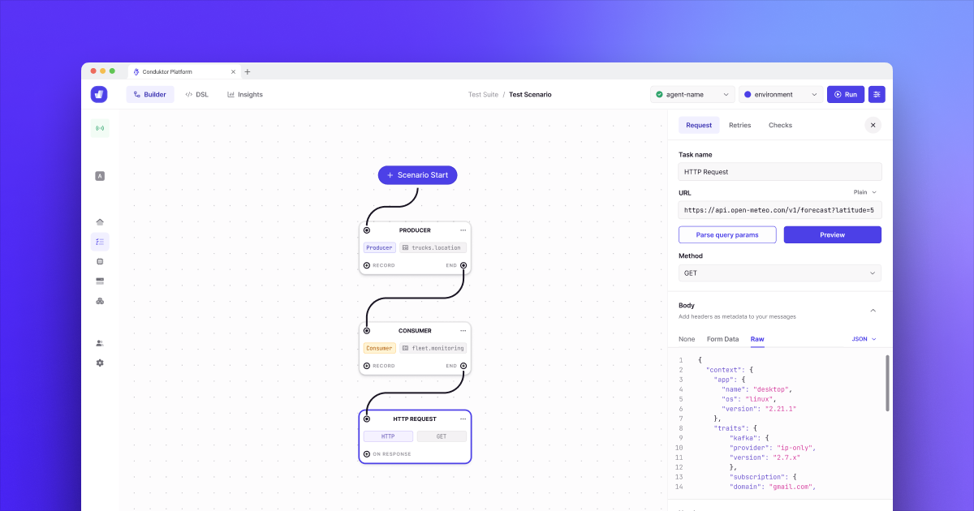Screen dimensions: 974x511
Task: Open the DSL view in the top bar
Action: point(196,94)
